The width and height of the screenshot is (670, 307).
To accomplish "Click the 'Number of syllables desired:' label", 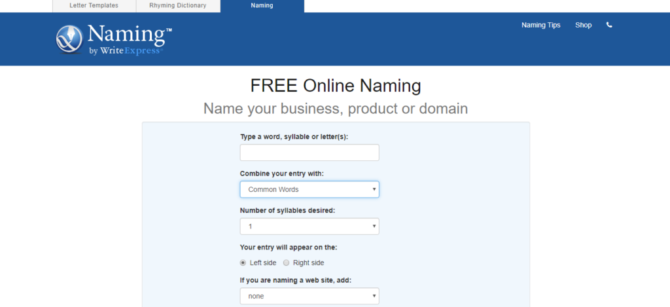I will tap(288, 210).
